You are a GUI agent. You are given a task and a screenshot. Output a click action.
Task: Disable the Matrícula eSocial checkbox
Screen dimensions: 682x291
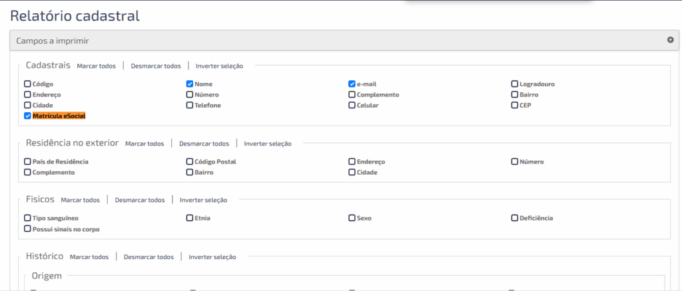coord(27,116)
